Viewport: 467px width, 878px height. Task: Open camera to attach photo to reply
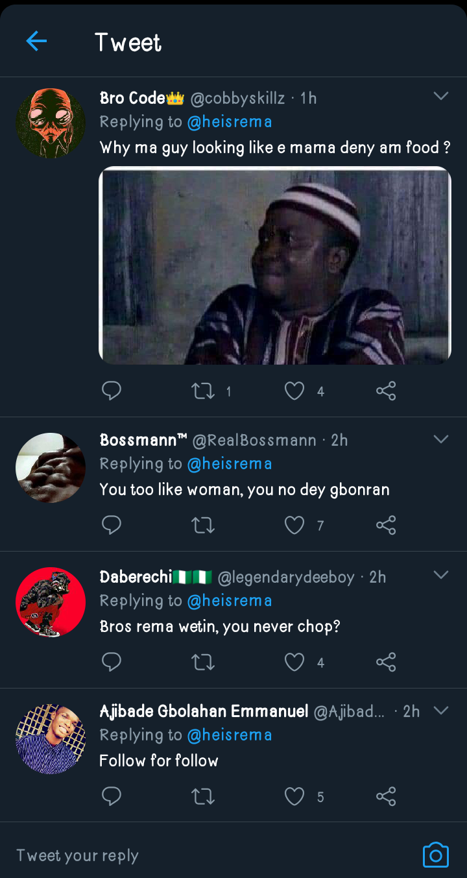(435, 855)
